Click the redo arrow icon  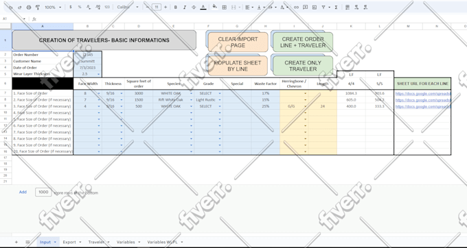pos(19,7)
